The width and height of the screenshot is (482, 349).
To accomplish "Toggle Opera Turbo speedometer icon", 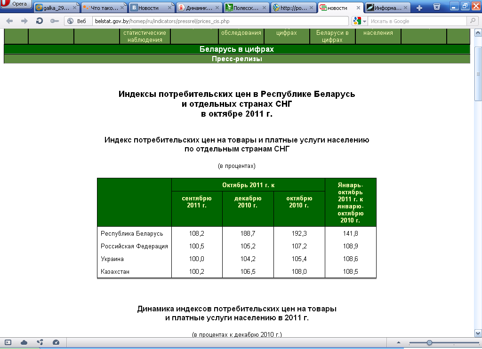I will click(x=56, y=342).
